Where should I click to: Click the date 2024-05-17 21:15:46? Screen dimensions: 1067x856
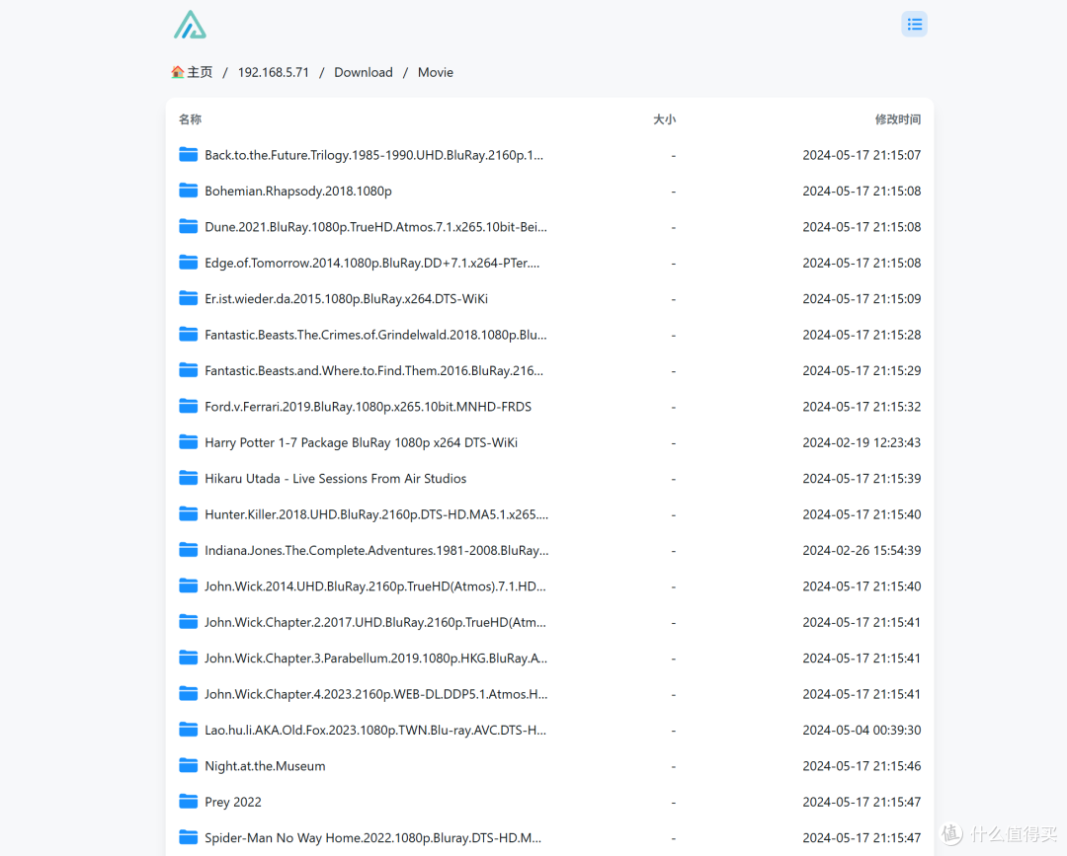tap(862, 766)
